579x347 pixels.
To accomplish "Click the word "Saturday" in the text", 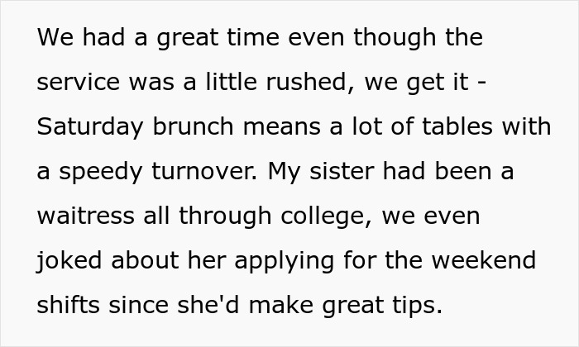I will (x=89, y=127).
